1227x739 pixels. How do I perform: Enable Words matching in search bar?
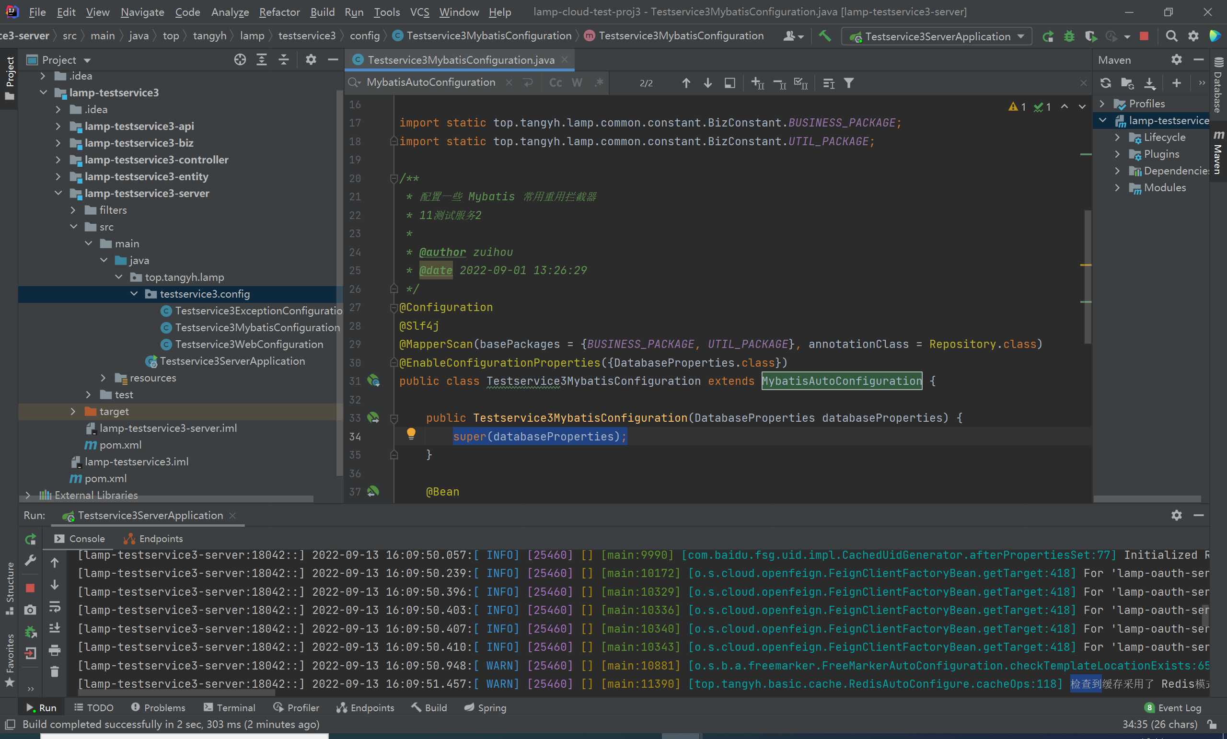point(577,82)
